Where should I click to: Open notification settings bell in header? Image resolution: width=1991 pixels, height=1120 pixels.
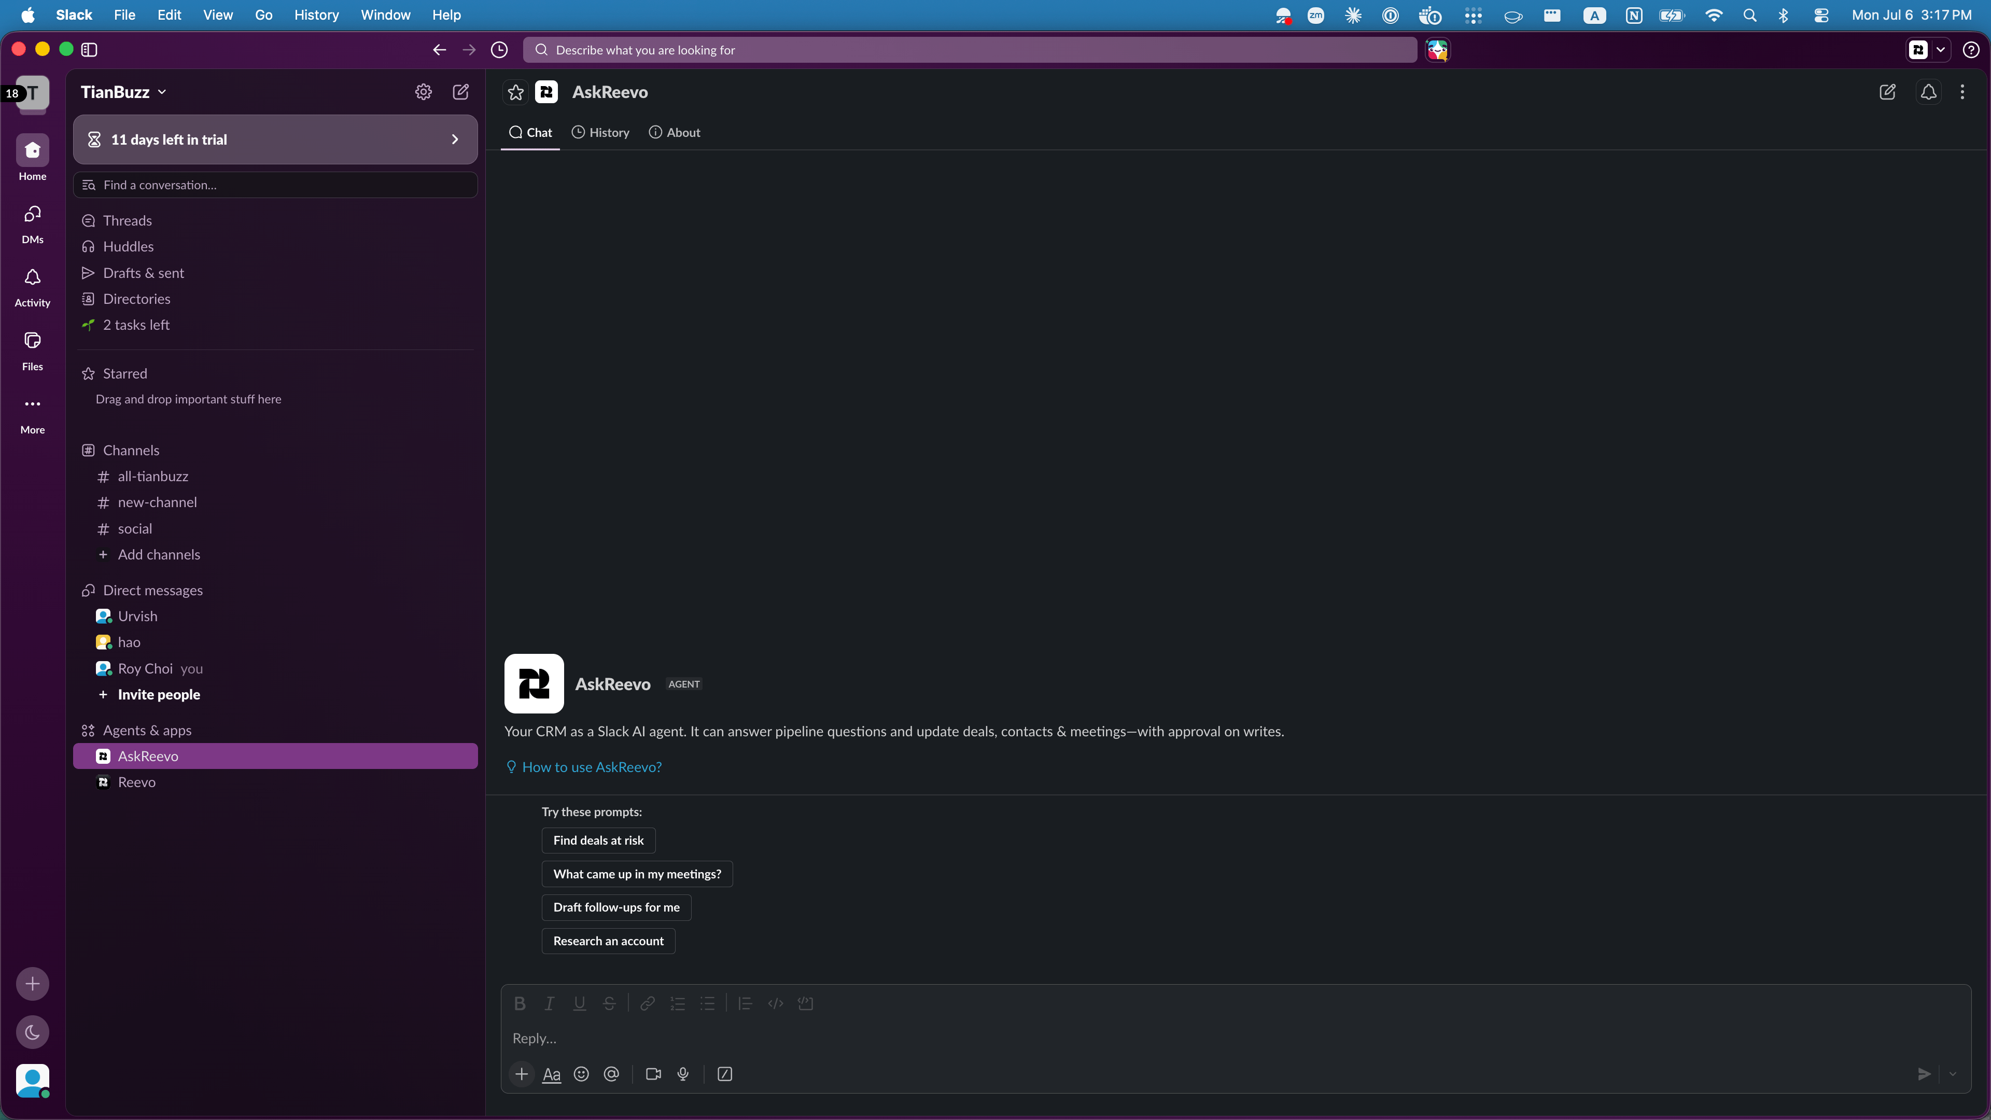[x=1928, y=92]
